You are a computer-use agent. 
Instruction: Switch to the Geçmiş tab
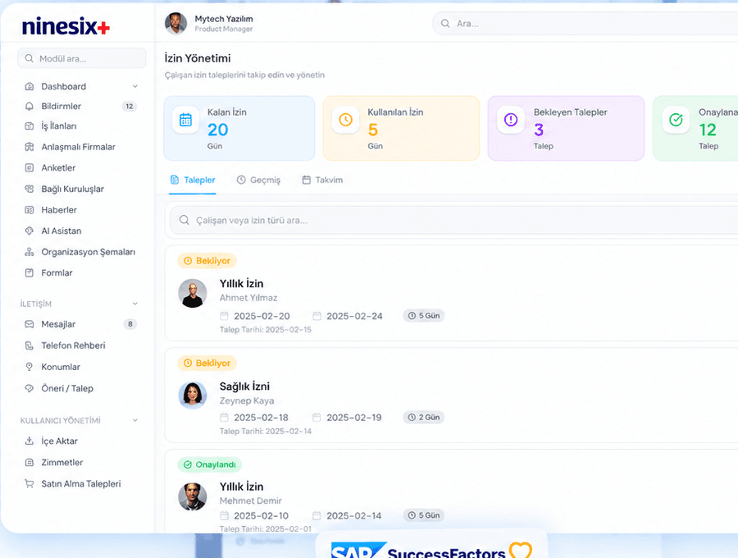pos(258,180)
